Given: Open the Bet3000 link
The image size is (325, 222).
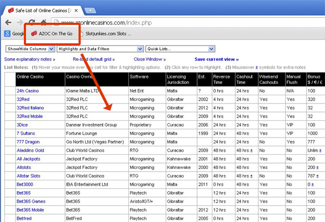Looking at the screenshot, I should coord(25,184).
